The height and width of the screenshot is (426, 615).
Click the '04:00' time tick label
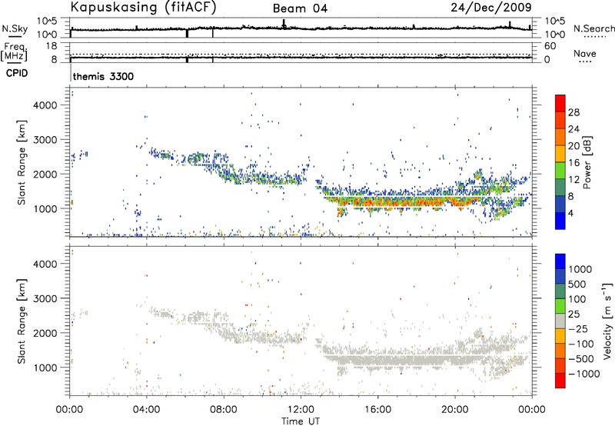tap(146, 410)
